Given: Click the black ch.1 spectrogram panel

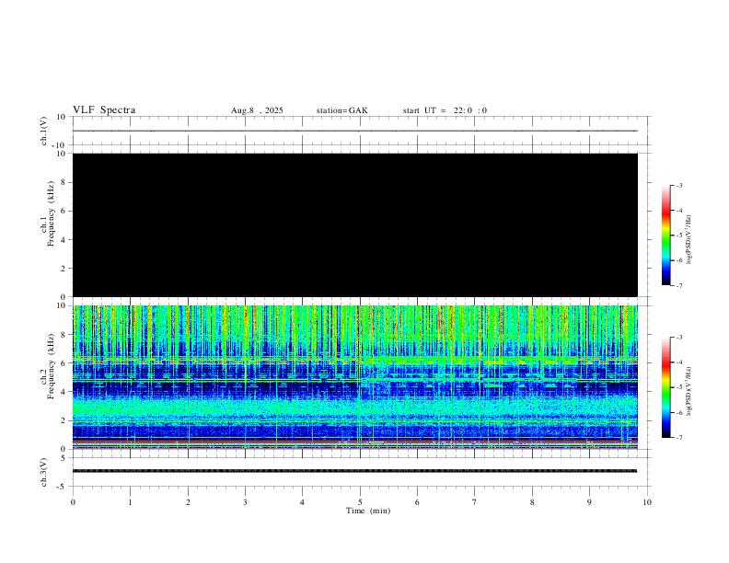Looking at the screenshot, I should pos(355,224).
